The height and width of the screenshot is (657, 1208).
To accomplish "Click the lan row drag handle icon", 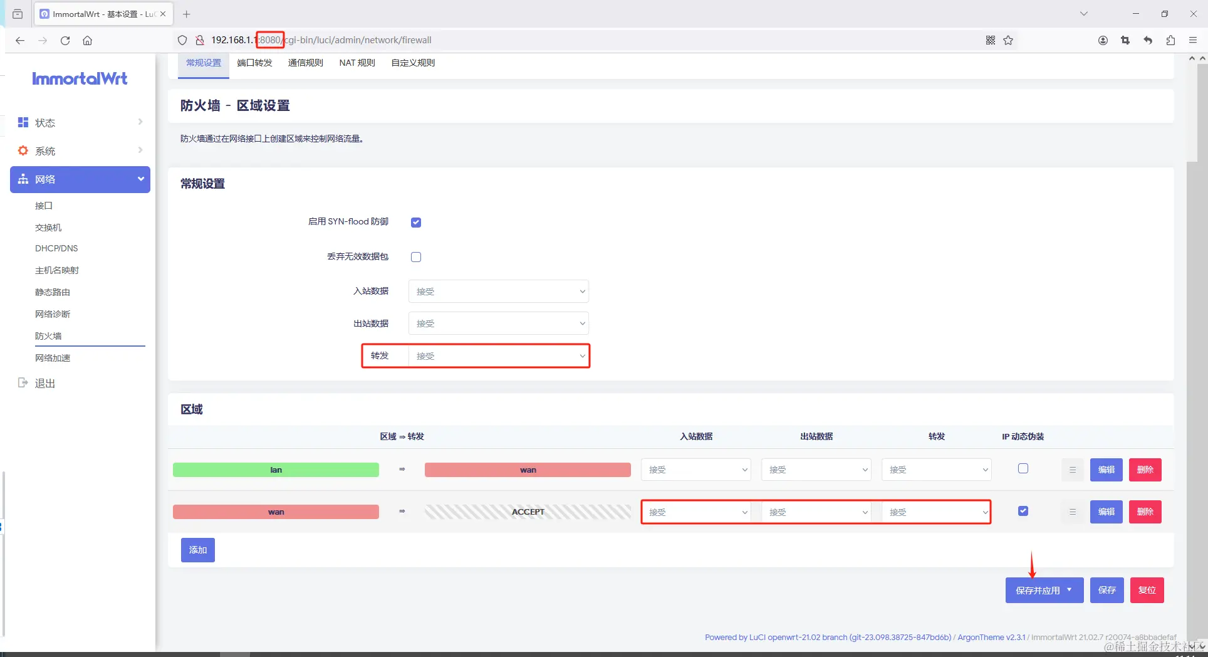I will pyautogui.click(x=1073, y=470).
